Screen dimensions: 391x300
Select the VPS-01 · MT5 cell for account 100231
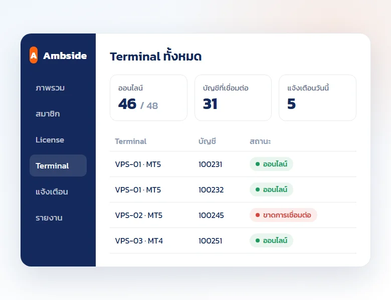[138, 164]
